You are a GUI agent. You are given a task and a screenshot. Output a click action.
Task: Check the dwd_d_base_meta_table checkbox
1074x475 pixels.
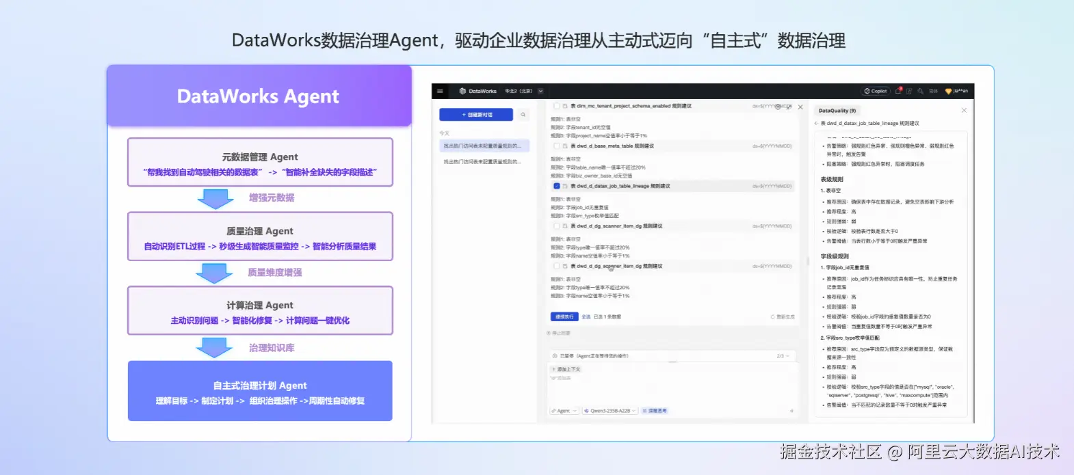pyautogui.click(x=557, y=146)
